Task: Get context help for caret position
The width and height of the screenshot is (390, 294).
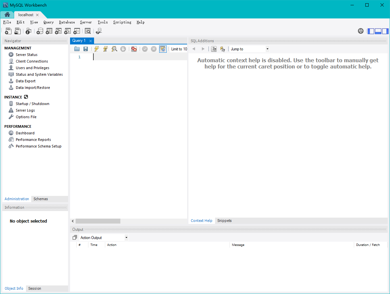Action: [x=214, y=49]
